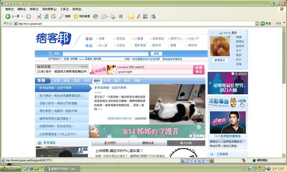Click the MORE link in 站方公告
Viewport: 287px width, 172px height.
point(84,66)
